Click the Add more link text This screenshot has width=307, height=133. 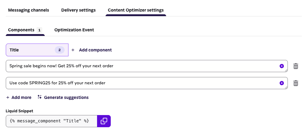21,97
